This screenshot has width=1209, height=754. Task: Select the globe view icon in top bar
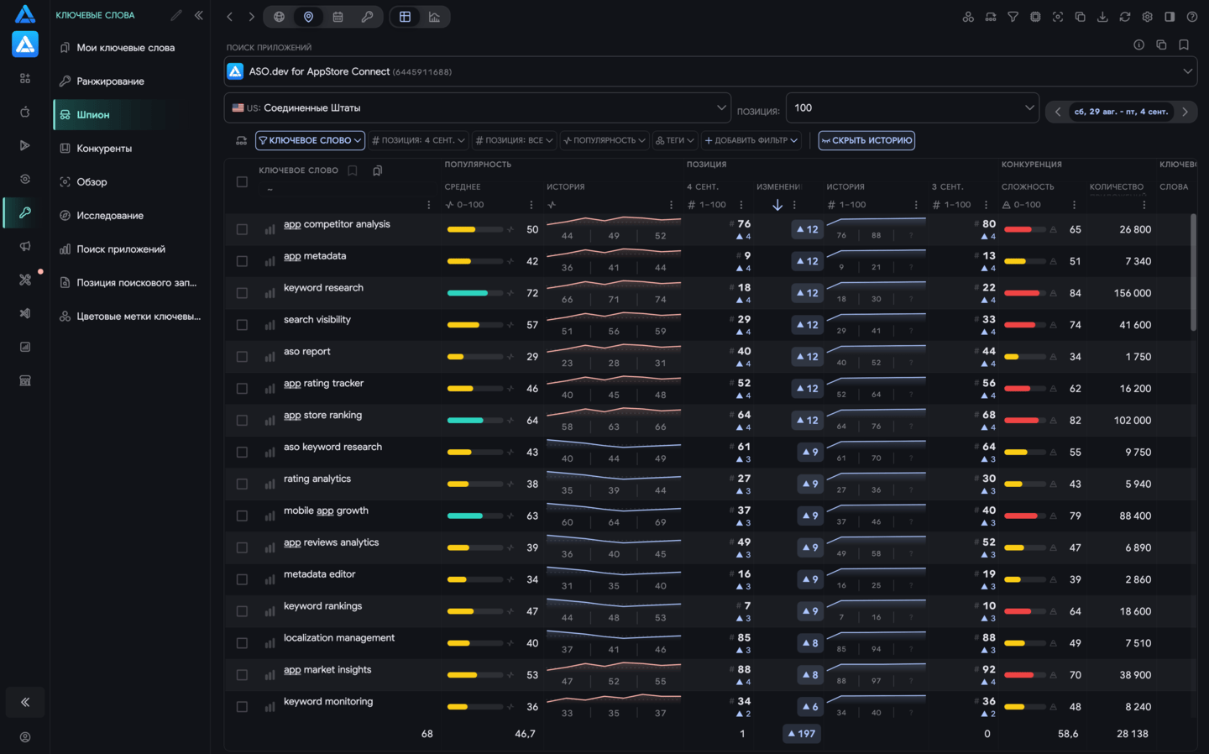click(x=279, y=17)
